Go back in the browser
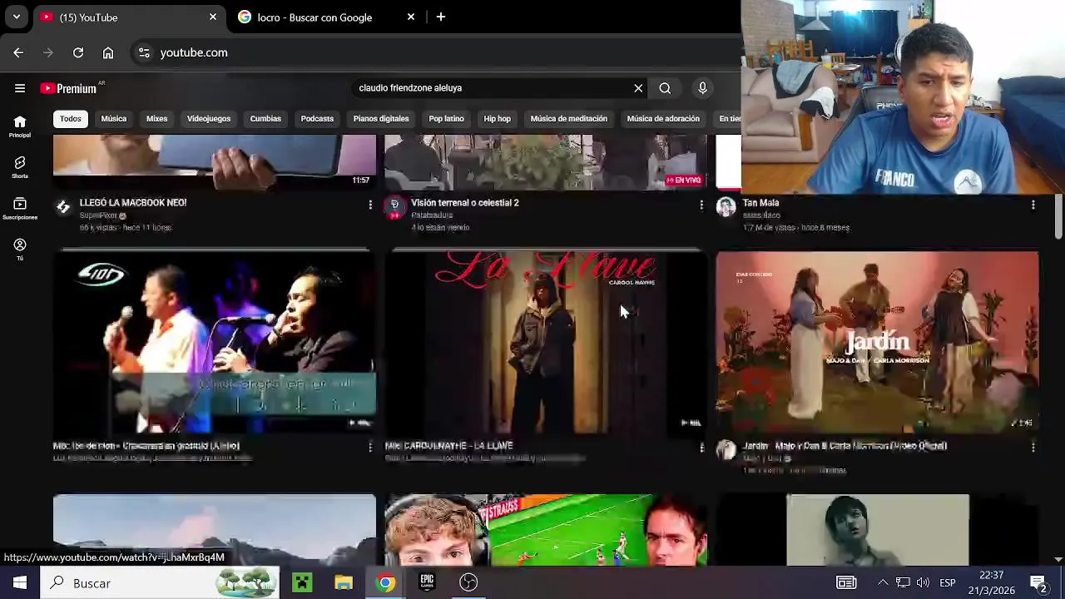Screen dimensions: 1065x599 [x=18, y=52]
